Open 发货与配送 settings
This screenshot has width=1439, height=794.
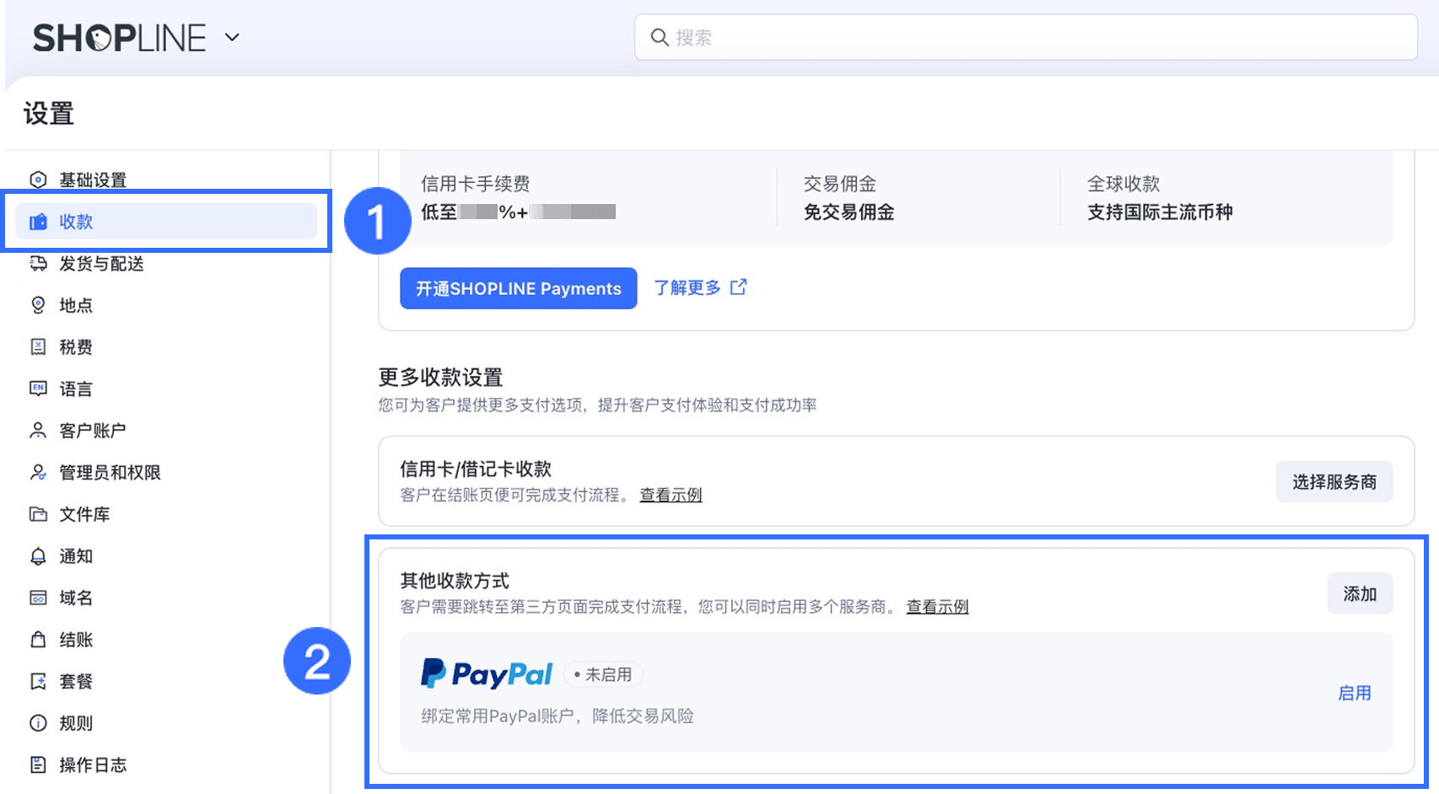click(101, 264)
